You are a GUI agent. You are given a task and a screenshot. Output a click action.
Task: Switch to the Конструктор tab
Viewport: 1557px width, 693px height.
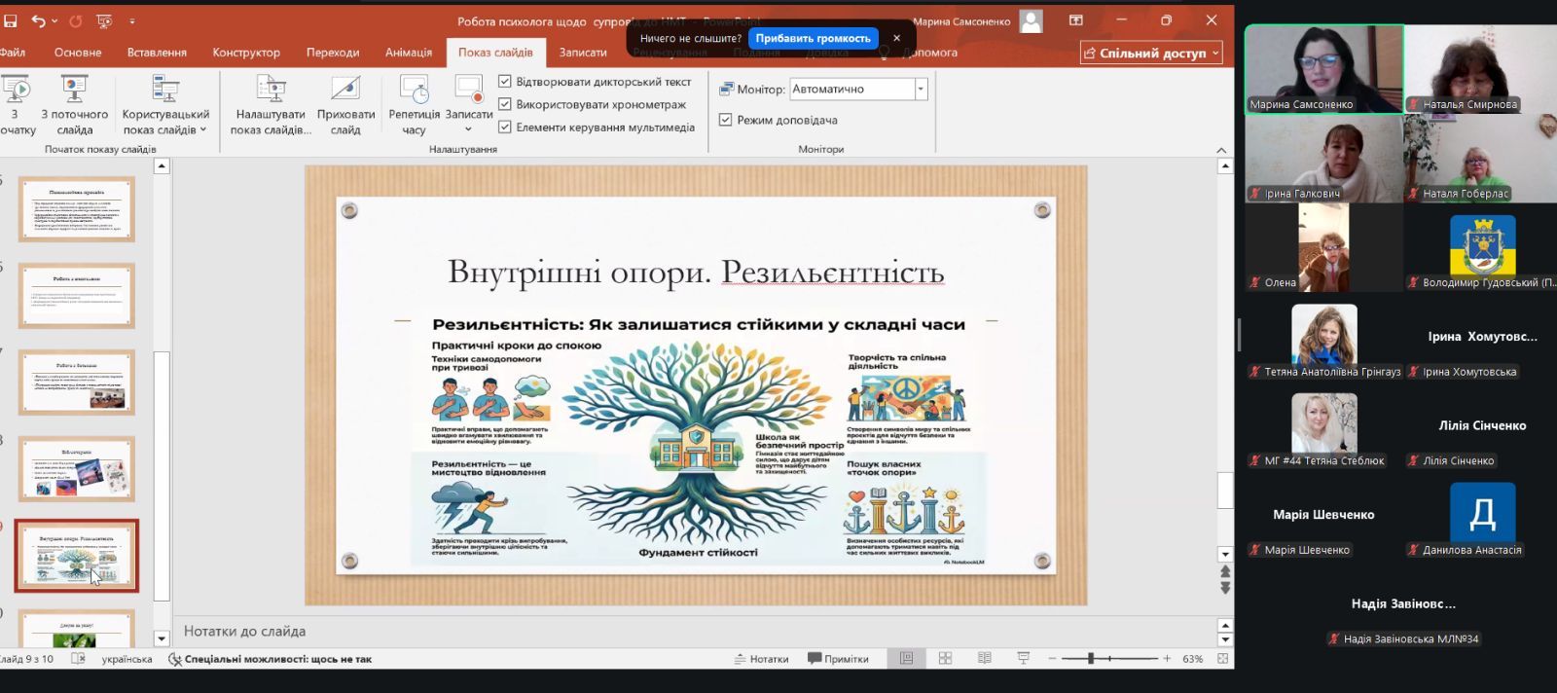point(246,53)
